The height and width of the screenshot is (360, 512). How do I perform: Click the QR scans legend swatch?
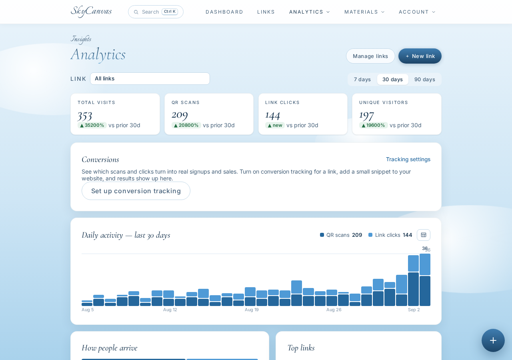(x=322, y=235)
